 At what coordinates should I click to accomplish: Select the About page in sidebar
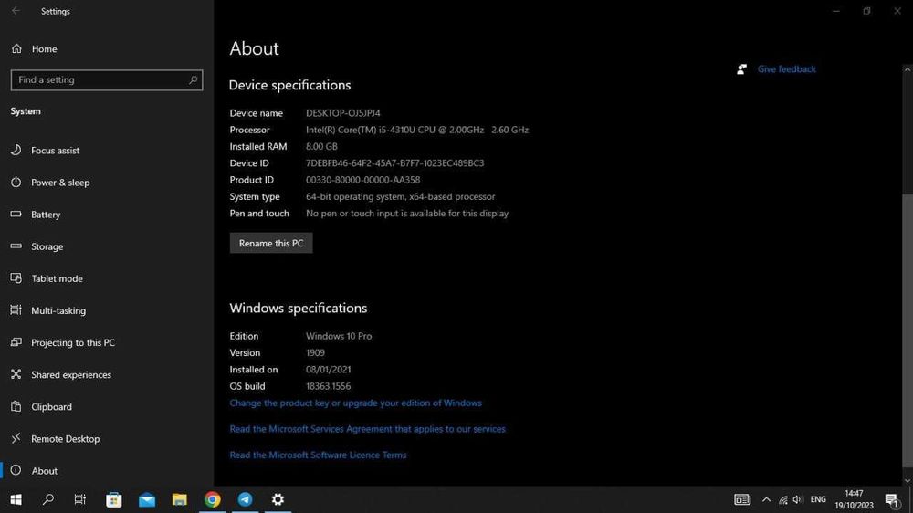pos(107,470)
